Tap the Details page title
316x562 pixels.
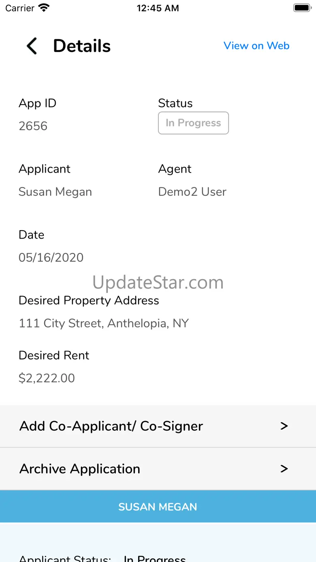[x=82, y=46]
